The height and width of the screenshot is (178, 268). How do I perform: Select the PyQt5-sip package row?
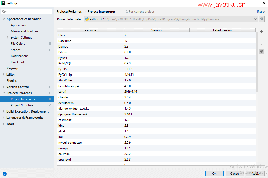coord(156,74)
